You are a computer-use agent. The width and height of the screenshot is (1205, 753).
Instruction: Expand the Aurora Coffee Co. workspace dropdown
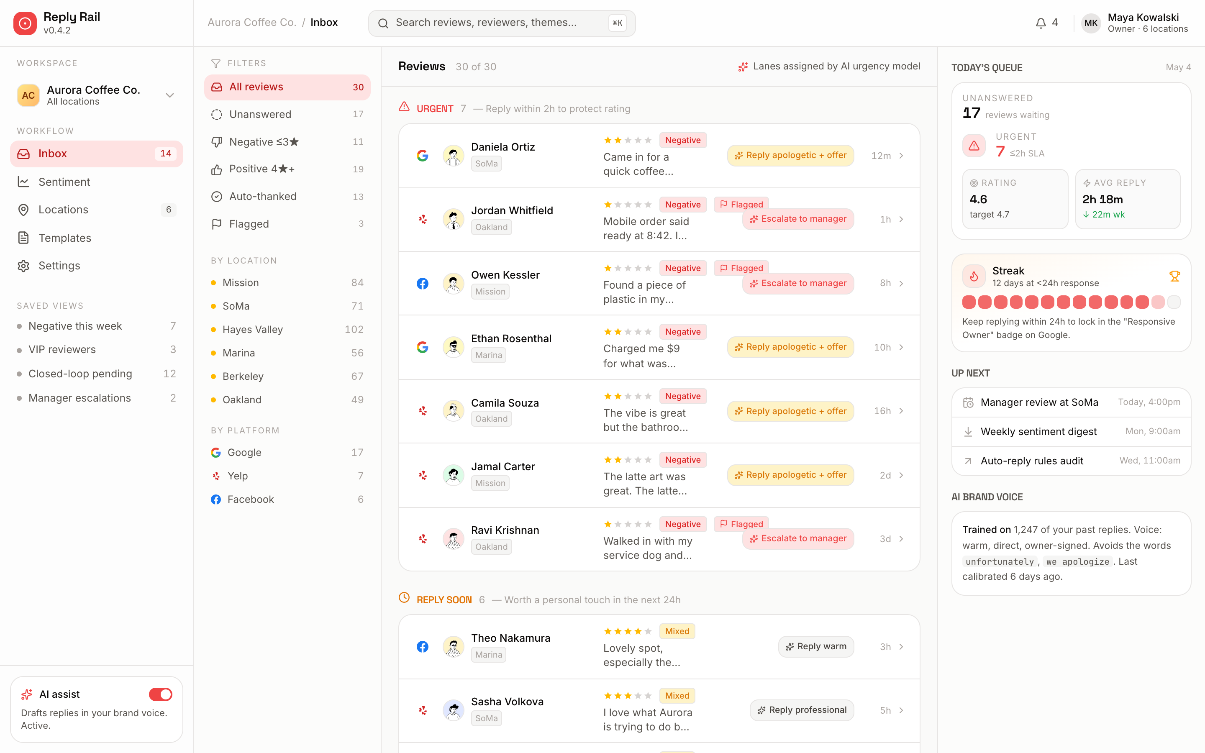(170, 95)
